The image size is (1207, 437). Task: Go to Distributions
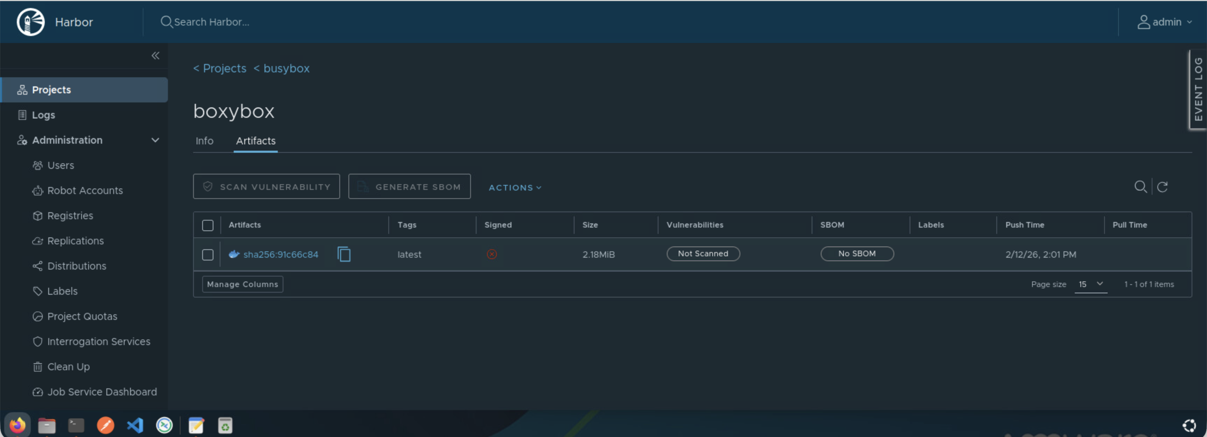point(76,266)
